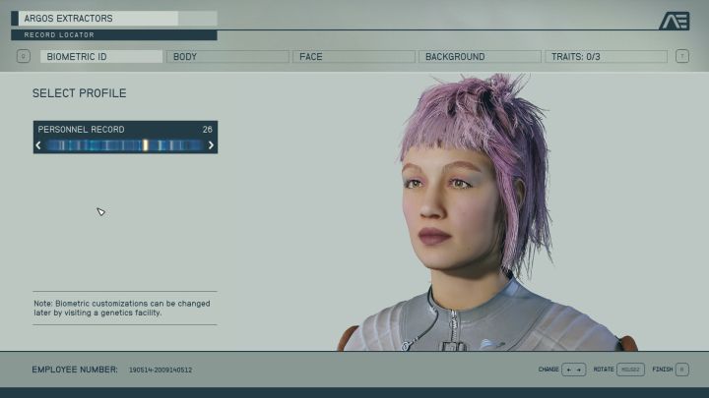Select previous personnel record with left arrow
Viewport: 709px width, 398px height.
click(38, 145)
